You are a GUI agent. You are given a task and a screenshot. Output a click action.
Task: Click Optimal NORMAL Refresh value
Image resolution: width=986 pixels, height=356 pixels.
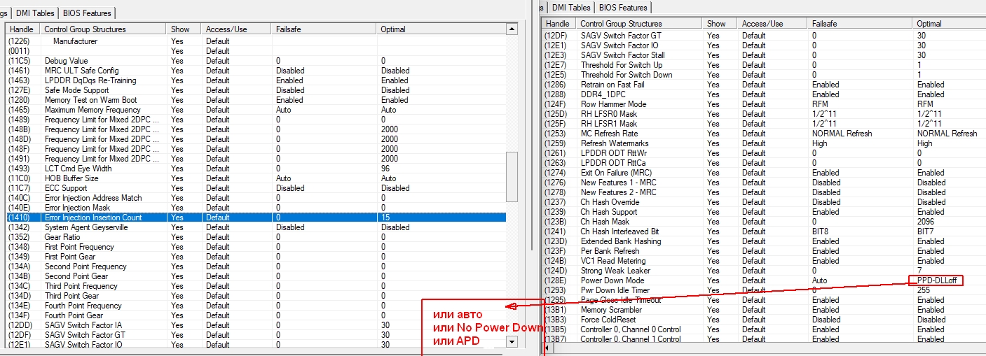coord(947,134)
